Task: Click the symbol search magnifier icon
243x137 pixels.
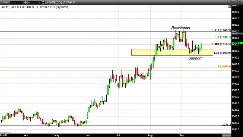Action: pos(25,2)
